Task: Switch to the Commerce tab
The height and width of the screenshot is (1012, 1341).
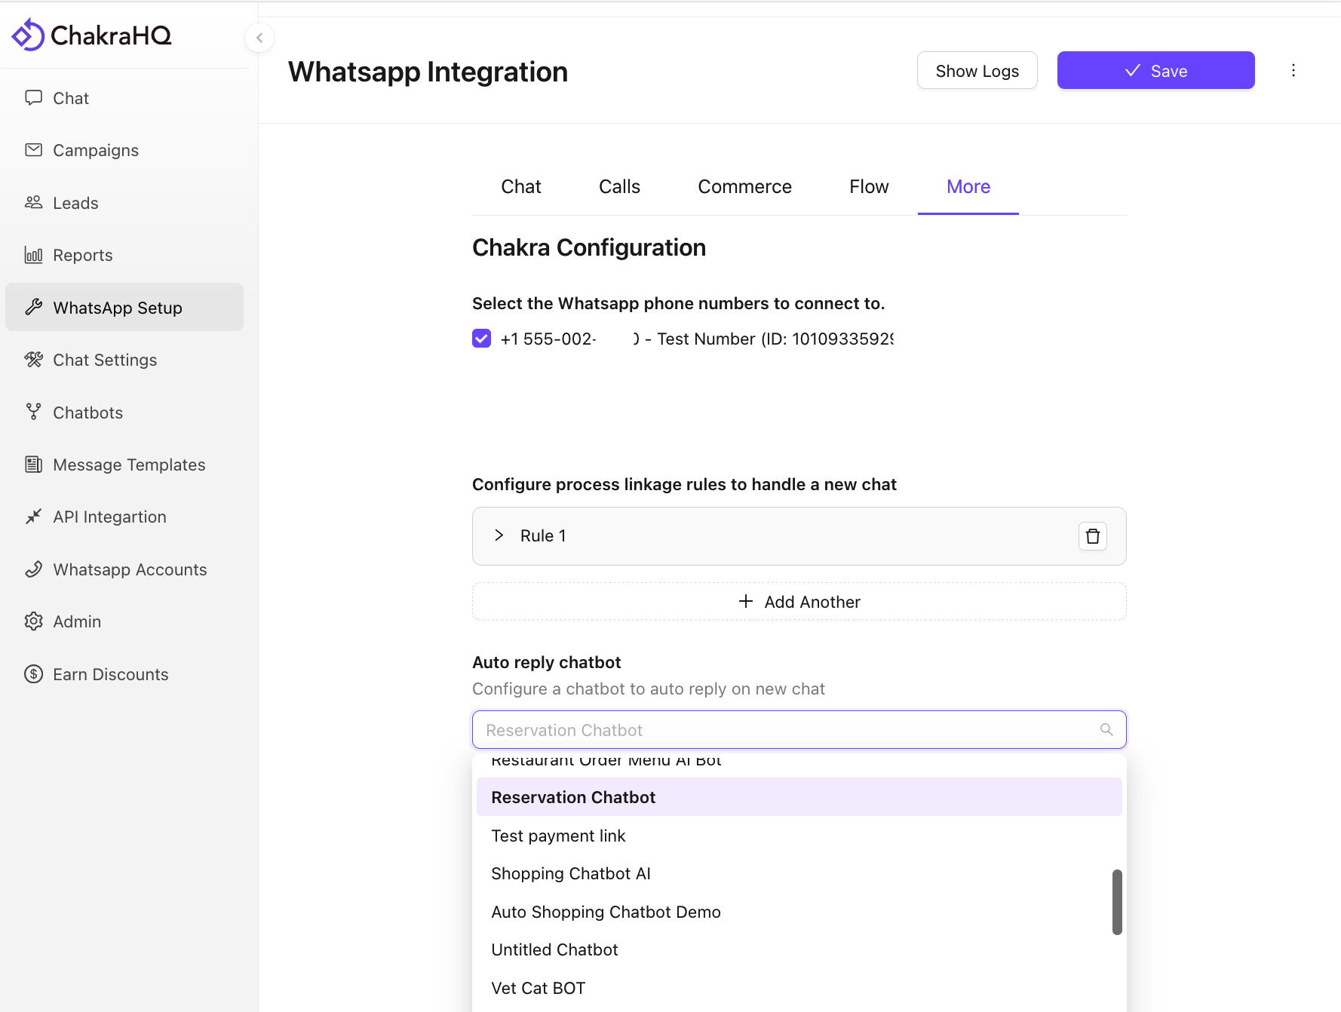Action: (x=744, y=186)
